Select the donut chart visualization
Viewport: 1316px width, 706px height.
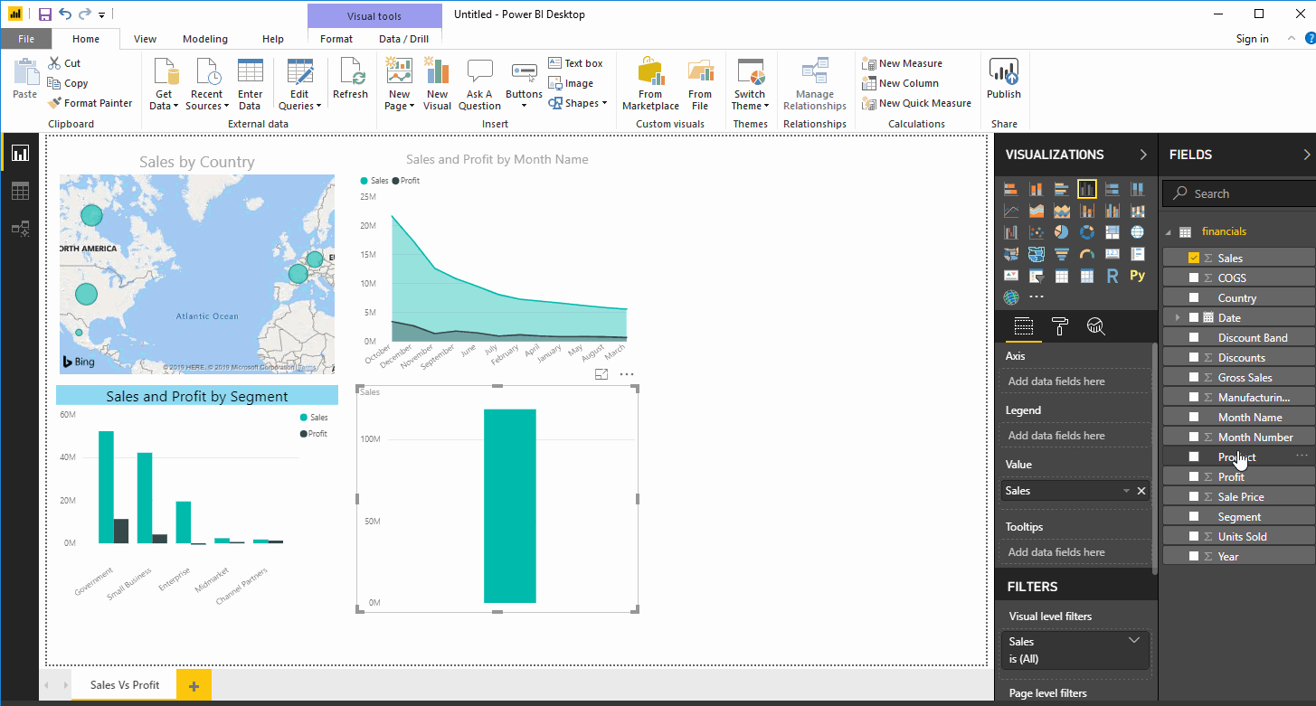(x=1087, y=232)
